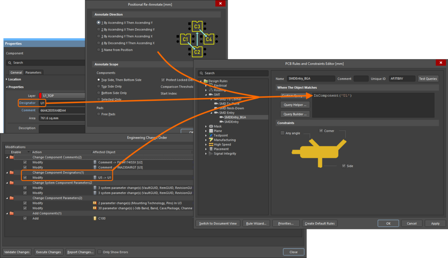Toggle the Only Show Errors checkbox
The height and width of the screenshot is (258, 448).
(100, 252)
